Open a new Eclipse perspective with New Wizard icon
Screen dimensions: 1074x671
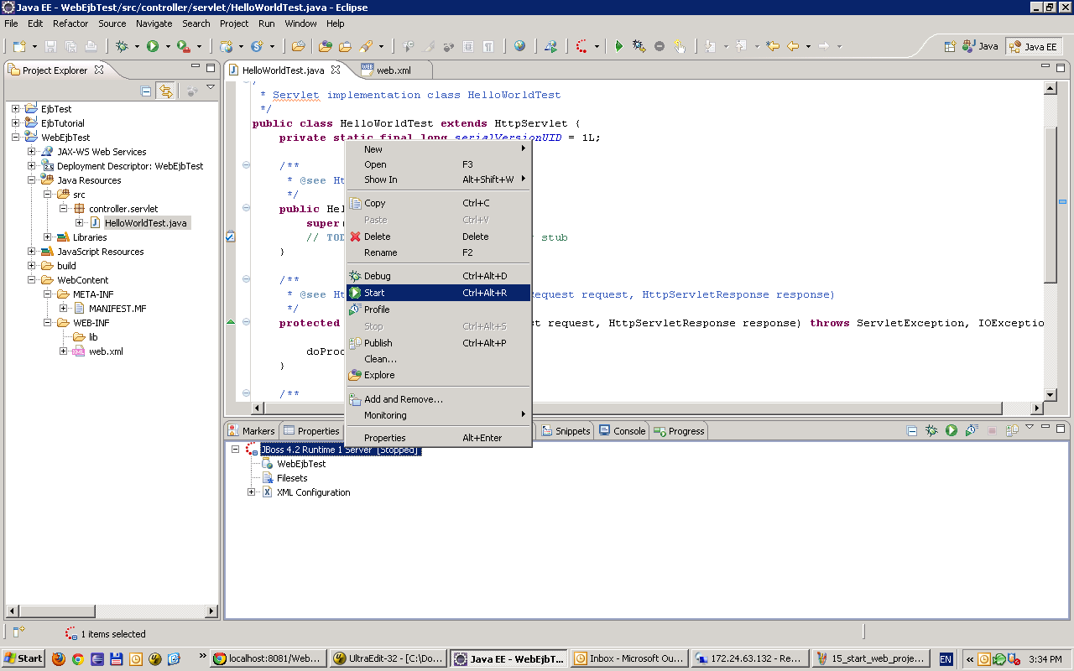(19, 46)
